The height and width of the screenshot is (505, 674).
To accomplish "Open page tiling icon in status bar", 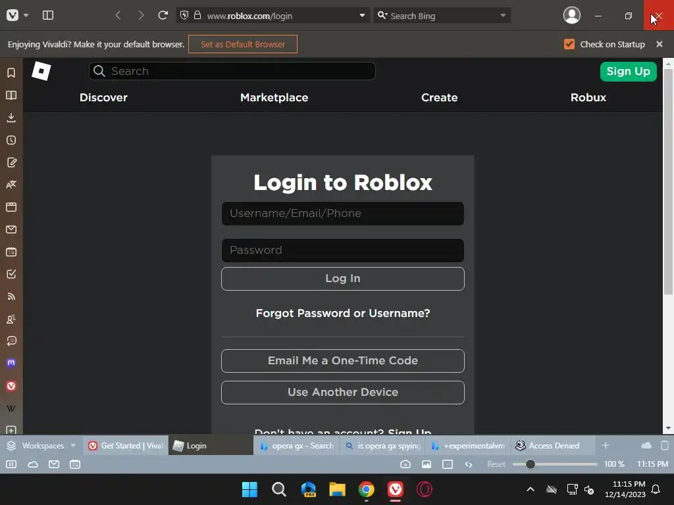I will coord(448,464).
